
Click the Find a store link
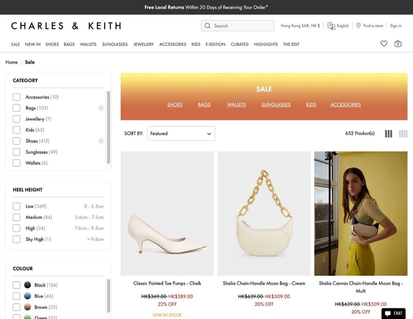(x=373, y=26)
